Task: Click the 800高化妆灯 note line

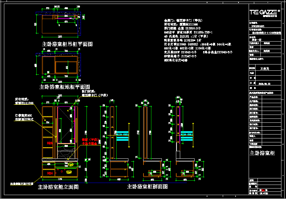Action: 176,60
